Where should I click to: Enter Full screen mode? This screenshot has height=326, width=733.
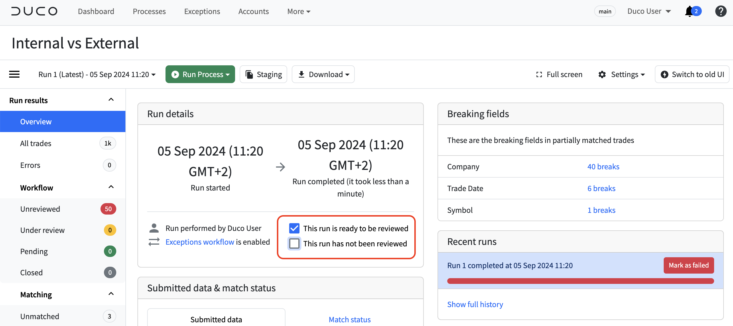coord(559,74)
